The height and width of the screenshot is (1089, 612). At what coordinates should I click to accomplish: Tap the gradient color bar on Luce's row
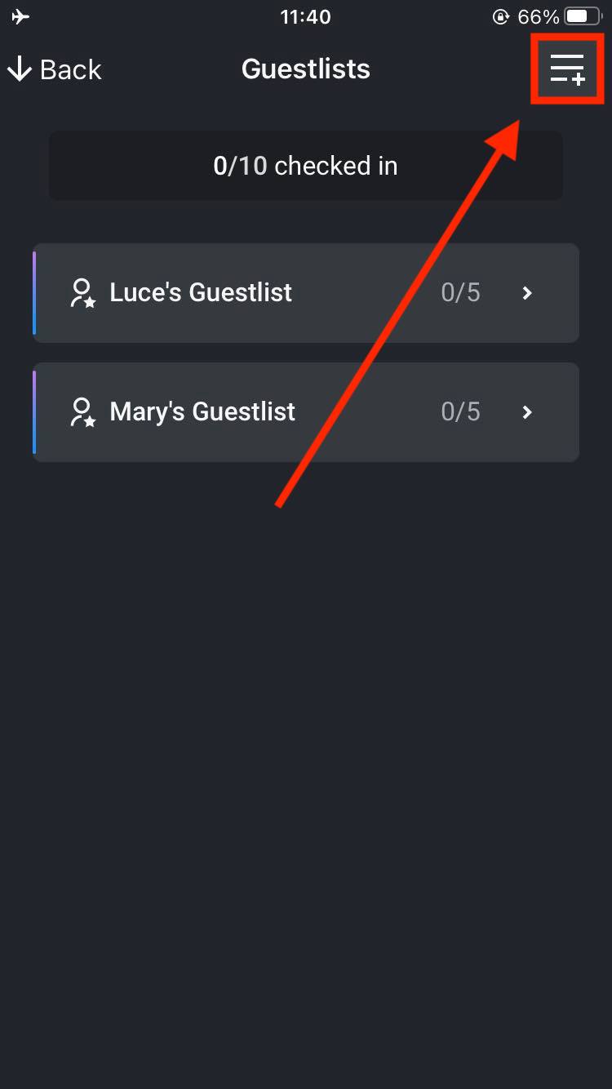pos(34,293)
